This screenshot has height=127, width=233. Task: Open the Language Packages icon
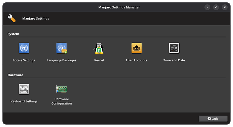coord(61,48)
